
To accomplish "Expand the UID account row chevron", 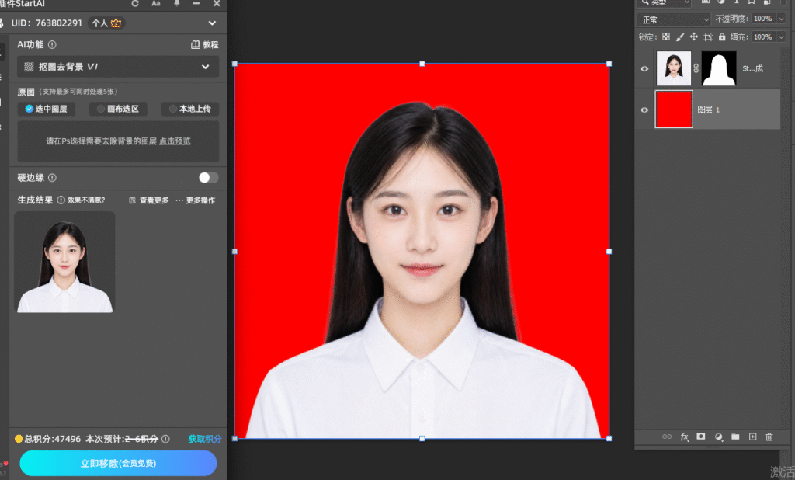I will [x=212, y=23].
